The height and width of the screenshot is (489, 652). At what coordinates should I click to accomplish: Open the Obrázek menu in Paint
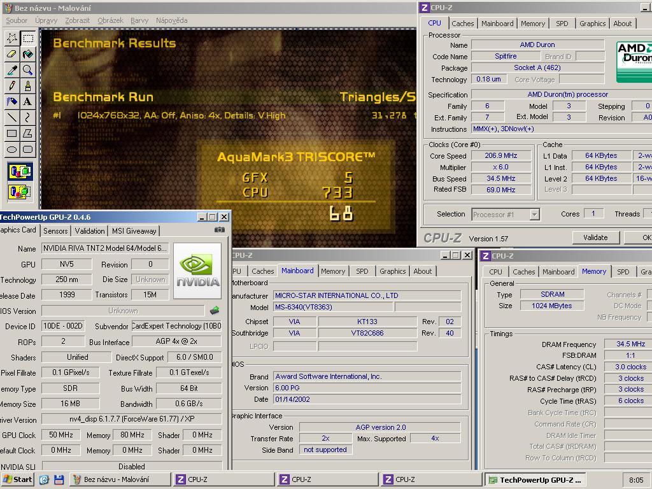tap(110, 20)
